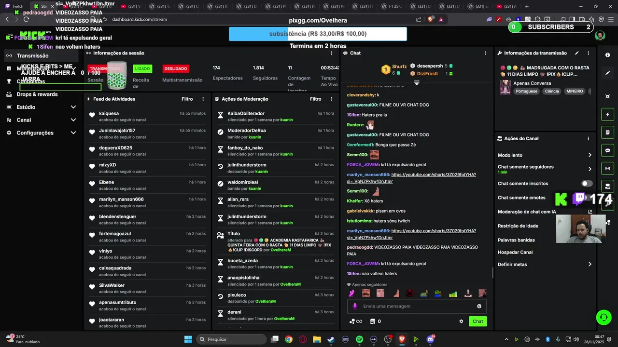The width and height of the screenshot is (618, 347).
Task: Click Hospedar Canal channel action
Action: tap(515, 252)
